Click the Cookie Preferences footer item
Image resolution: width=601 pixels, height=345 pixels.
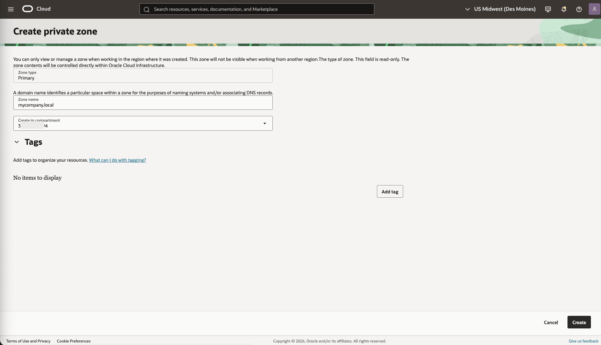pyautogui.click(x=74, y=341)
